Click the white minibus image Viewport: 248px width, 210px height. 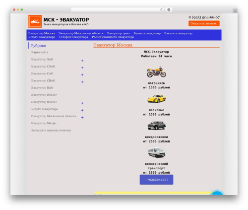(x=156, y=152)
